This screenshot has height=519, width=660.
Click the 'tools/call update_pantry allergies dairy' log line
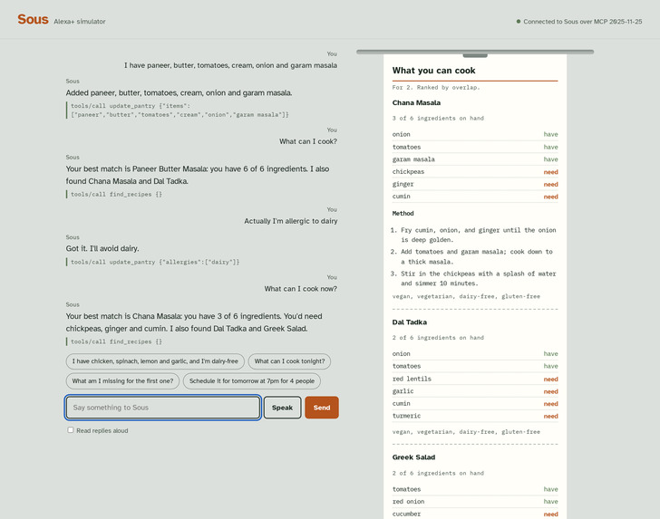(155, 262)
